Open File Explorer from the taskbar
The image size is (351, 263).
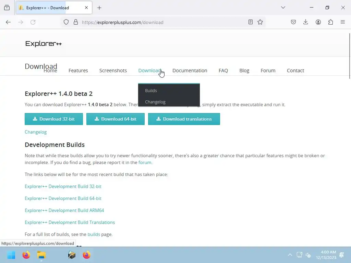(x=41, y=255)
